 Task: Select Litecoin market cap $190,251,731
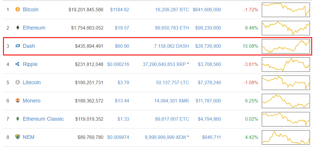point(89,82)
